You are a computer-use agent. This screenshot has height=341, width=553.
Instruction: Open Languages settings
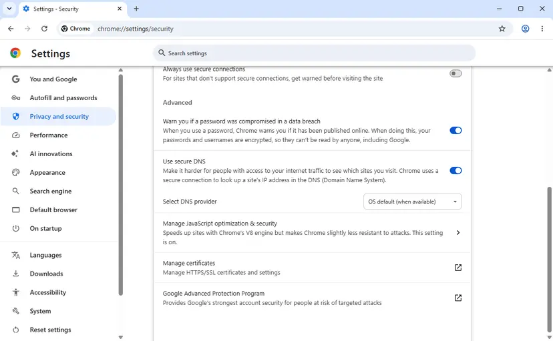pos(59,255)
